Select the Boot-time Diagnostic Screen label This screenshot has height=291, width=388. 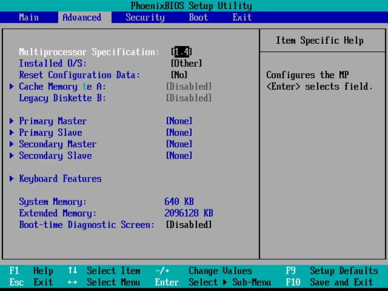coord(87,225)
